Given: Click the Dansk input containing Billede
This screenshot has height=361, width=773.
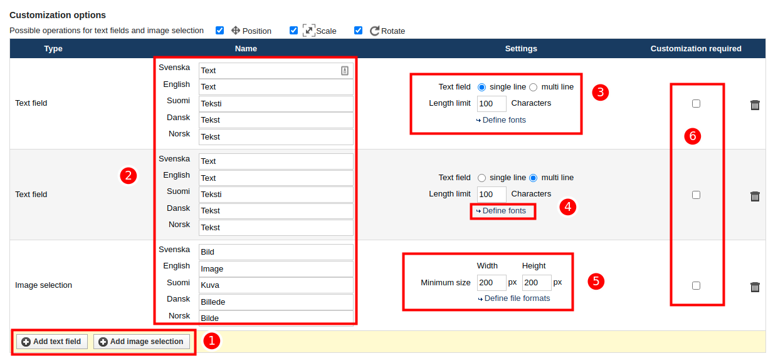Looking at the screenshot, I should click(276, 302).
